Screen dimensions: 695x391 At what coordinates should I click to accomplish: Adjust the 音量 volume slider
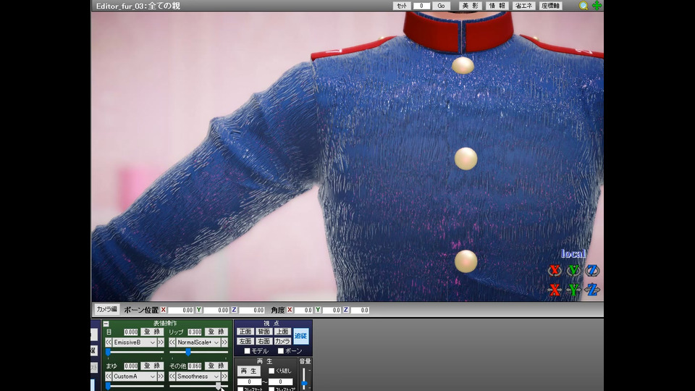(x=304, y=378)
